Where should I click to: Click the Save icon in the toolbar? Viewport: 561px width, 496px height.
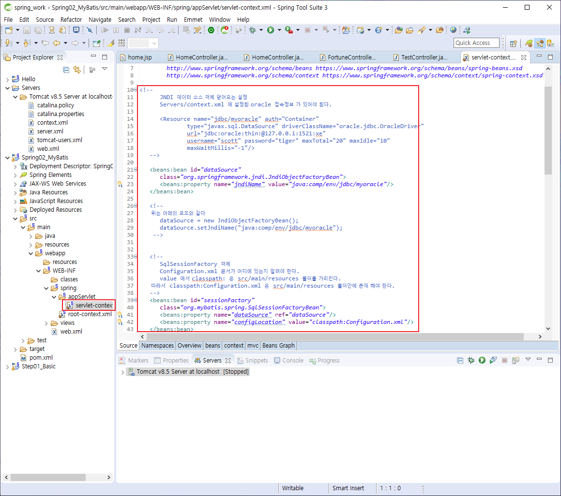pos(27,30)
